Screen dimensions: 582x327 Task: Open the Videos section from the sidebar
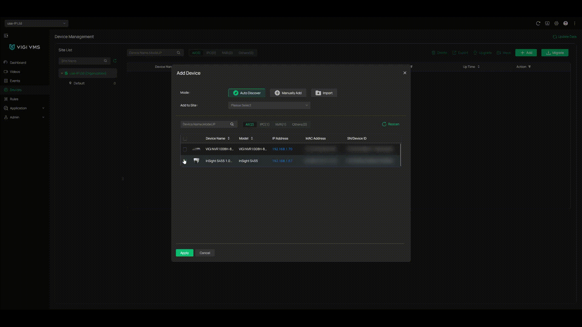click(x=6, y=72)
